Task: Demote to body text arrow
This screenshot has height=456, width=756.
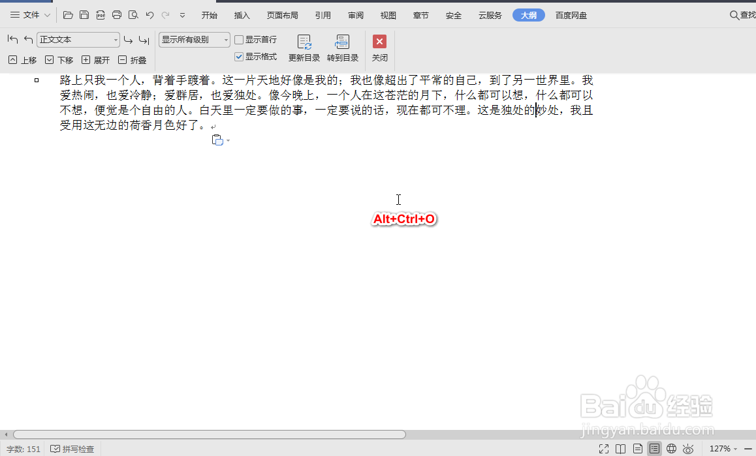Action: (x=144, y=40)
